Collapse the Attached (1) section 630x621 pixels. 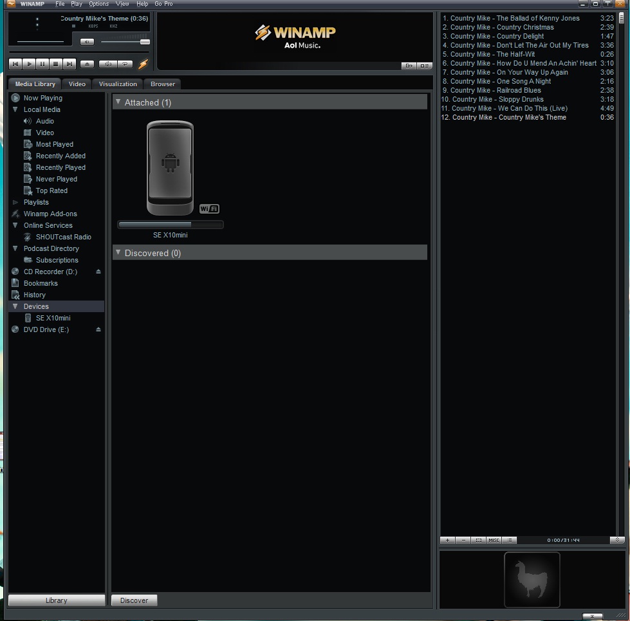coord(118,102)
